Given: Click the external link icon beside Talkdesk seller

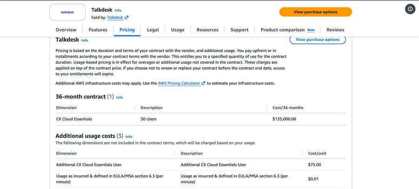Looking at the screenshot, I should pos(127,17).
